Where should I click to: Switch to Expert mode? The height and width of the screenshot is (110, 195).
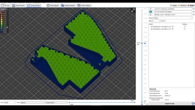191,5
